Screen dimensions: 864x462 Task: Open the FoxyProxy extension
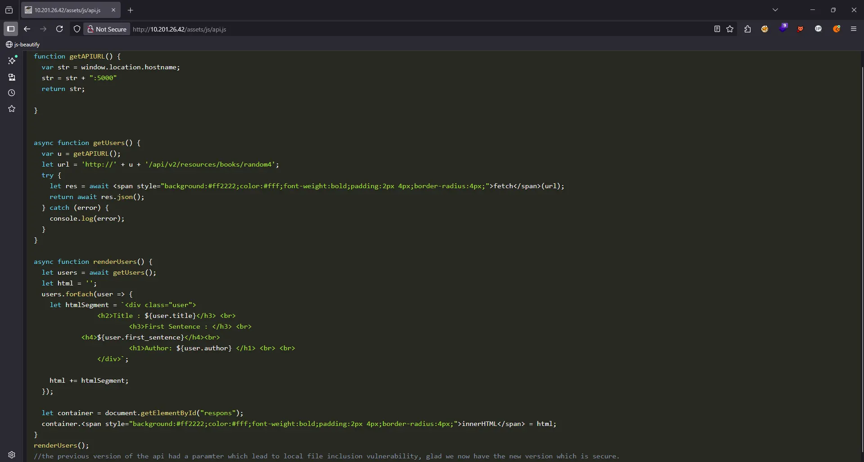(801, 29)
